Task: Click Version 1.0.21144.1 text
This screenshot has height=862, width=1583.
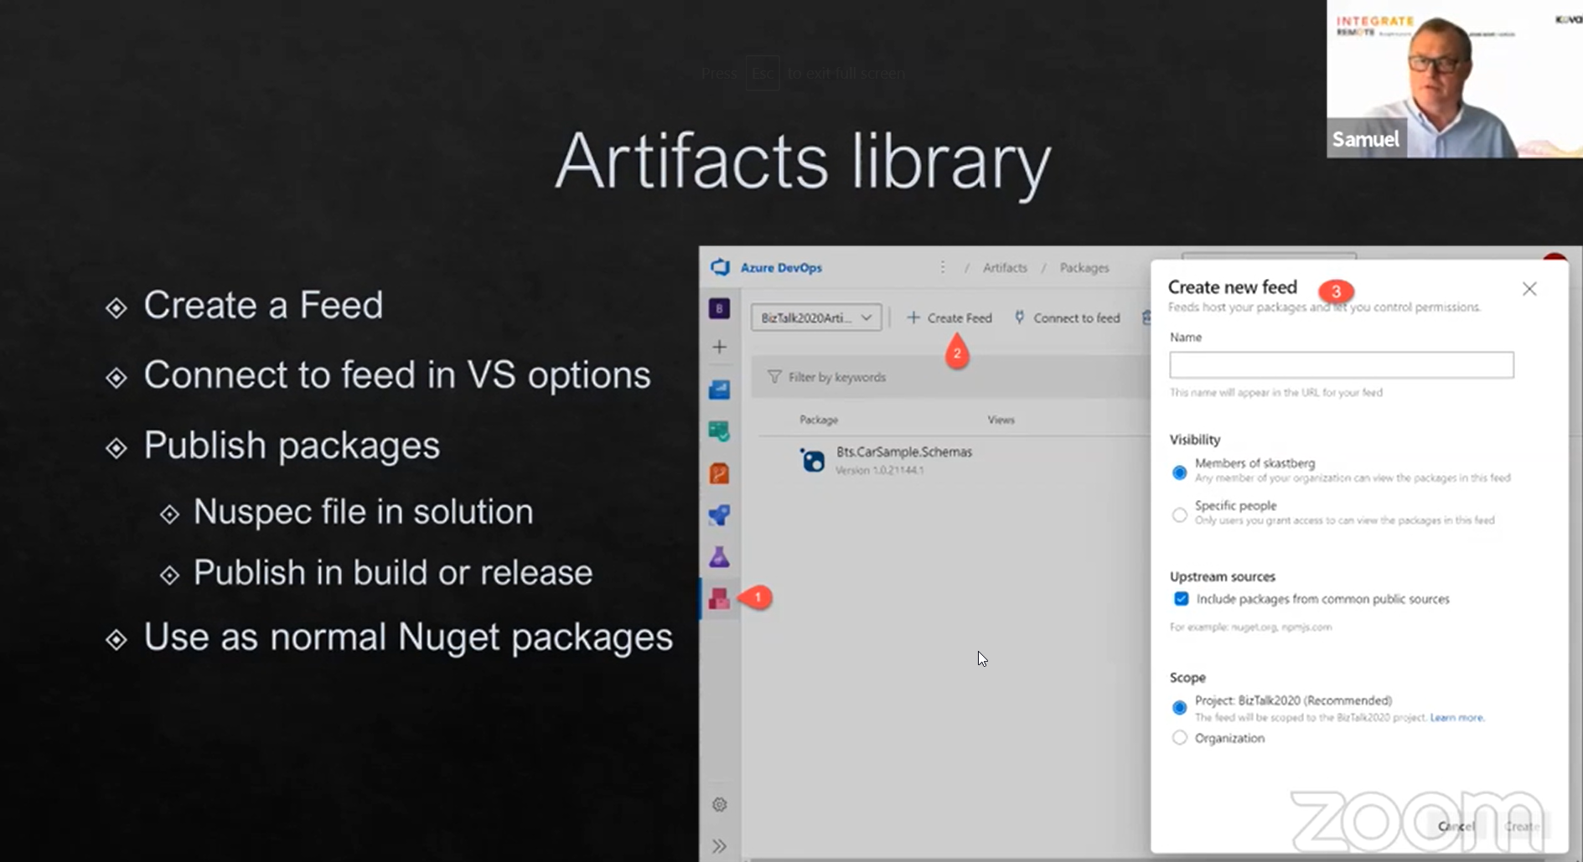Action: click(879, 470)
